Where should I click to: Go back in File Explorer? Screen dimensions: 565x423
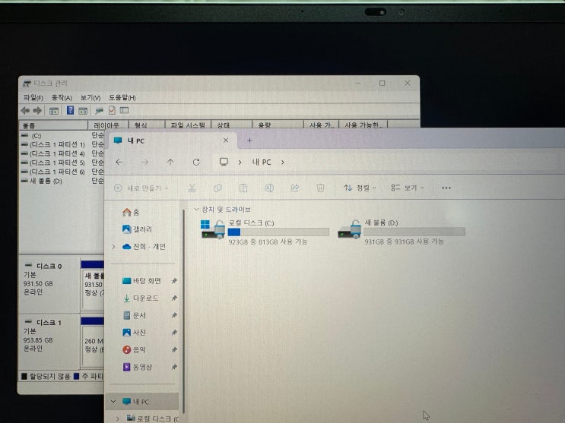[119, 163]
